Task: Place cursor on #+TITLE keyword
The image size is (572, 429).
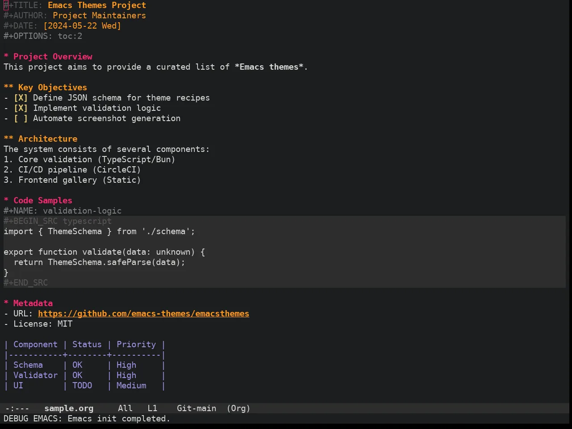Action: click(23, 5)
